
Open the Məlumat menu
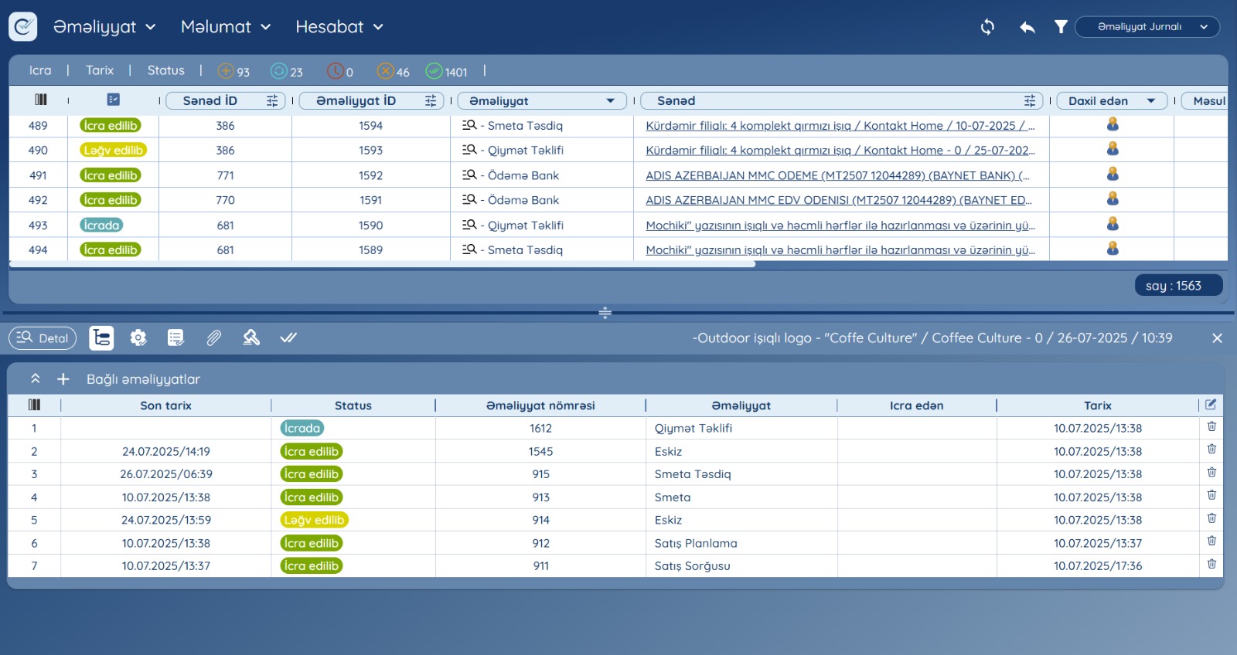pos(225,27)
